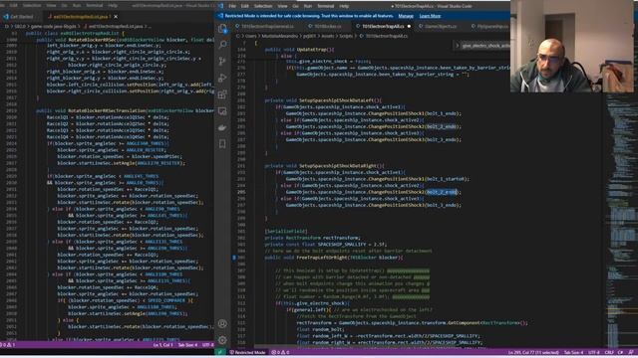Image resolution: width=638 pixels, height=358 pixels.
Task: Open the File menu in the right window
Action: coord(232,6)
